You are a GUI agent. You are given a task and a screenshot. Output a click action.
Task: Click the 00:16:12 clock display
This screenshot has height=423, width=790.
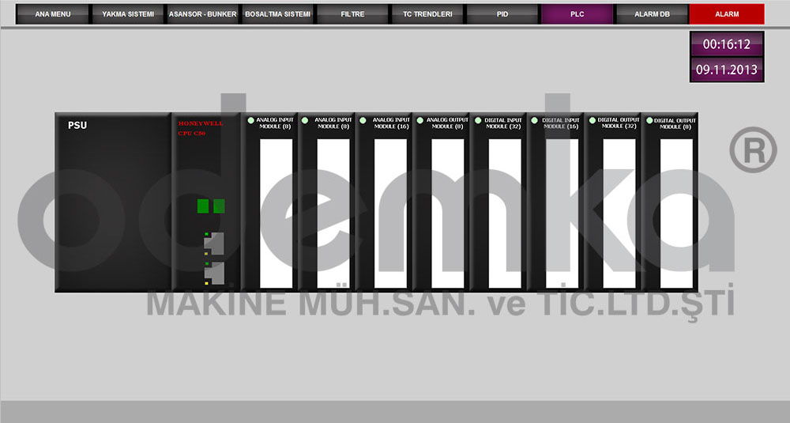[726, 44]
